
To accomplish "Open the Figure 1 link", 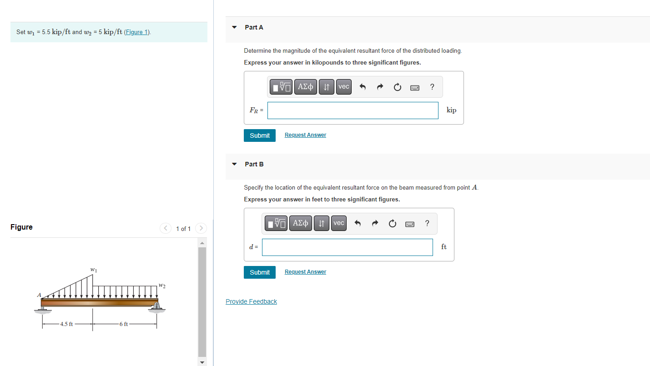I will click(136, 32).
